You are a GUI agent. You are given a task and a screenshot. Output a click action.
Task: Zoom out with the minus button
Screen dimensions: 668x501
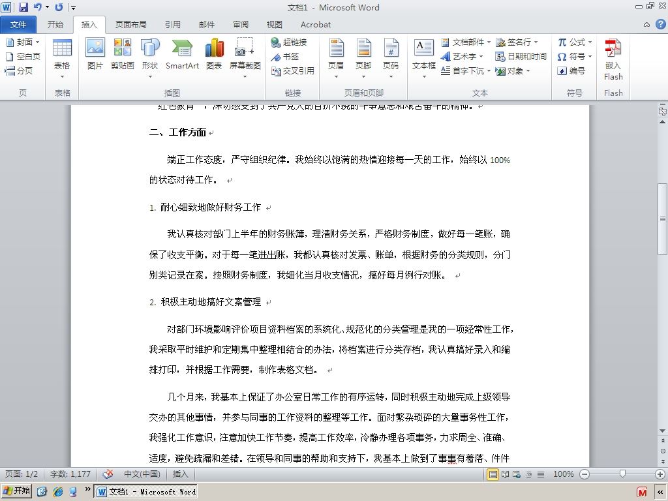[x=584, y=474]
